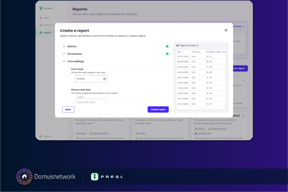Screen dimensions: 288x192
Task: Collapse the Time settings section
Action: coord(64,61)
